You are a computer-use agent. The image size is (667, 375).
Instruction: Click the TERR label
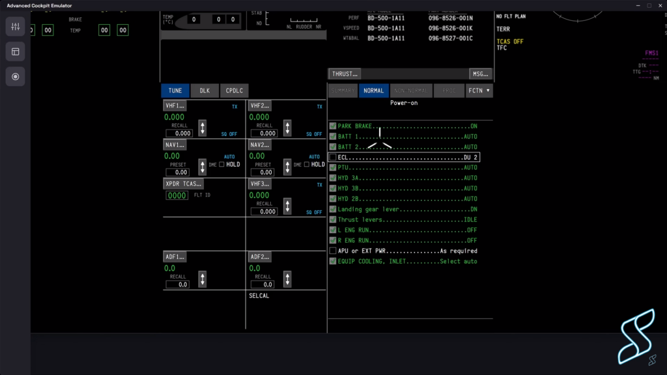(x=504, y=29)
